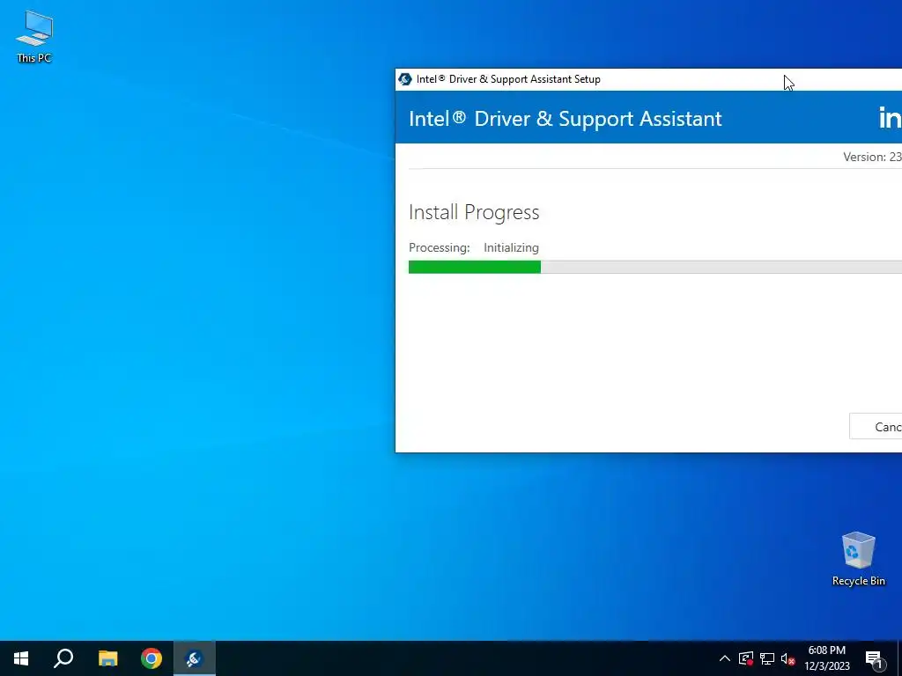This screenshot has width=902, height=676.
Task: Cancel the Intel Driver Assistant installation
Action: pos(876,427)
